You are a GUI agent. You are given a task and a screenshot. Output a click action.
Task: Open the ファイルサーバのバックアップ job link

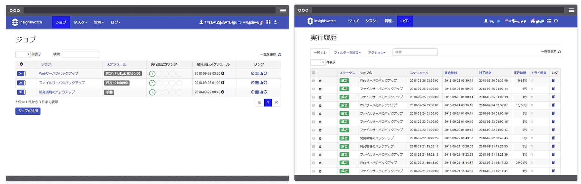[62, 83]
